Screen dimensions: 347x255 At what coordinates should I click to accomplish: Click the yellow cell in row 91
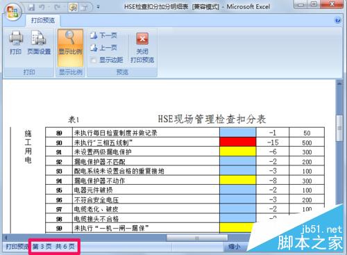pos(237,151)
